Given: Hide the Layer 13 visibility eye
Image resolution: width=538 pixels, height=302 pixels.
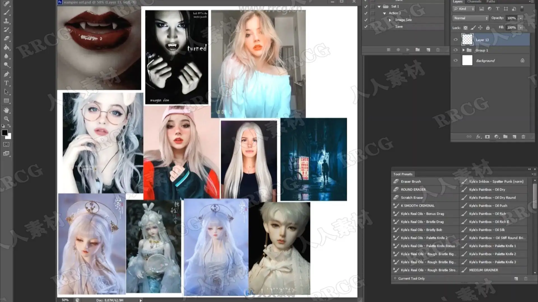Looking at the screenshot, I should [x=456, y=40].
